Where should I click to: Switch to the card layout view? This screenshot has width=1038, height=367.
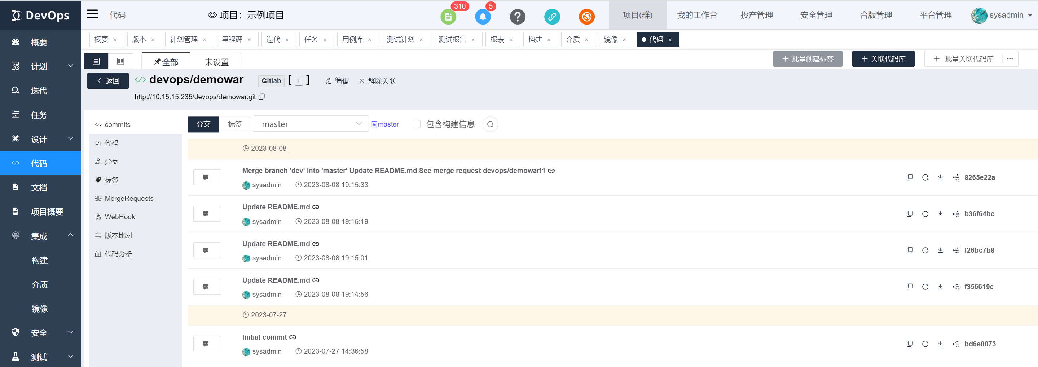click(120, 61)
